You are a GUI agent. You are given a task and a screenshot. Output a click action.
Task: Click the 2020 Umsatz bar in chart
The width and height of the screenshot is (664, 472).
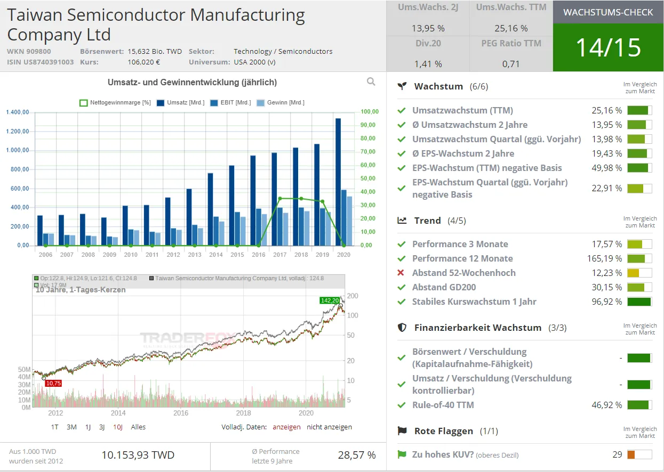[338, 182]
